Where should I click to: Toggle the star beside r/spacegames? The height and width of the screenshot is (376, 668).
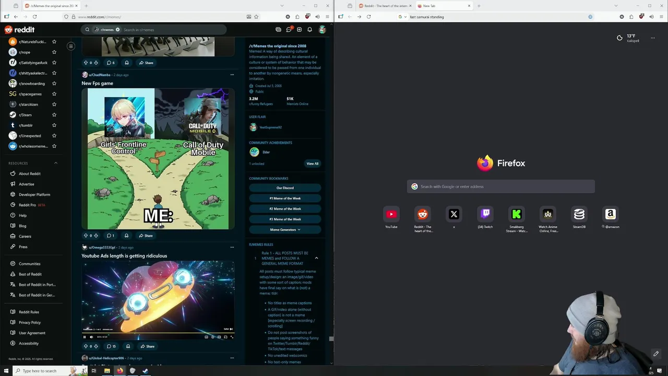coord(54,94)
